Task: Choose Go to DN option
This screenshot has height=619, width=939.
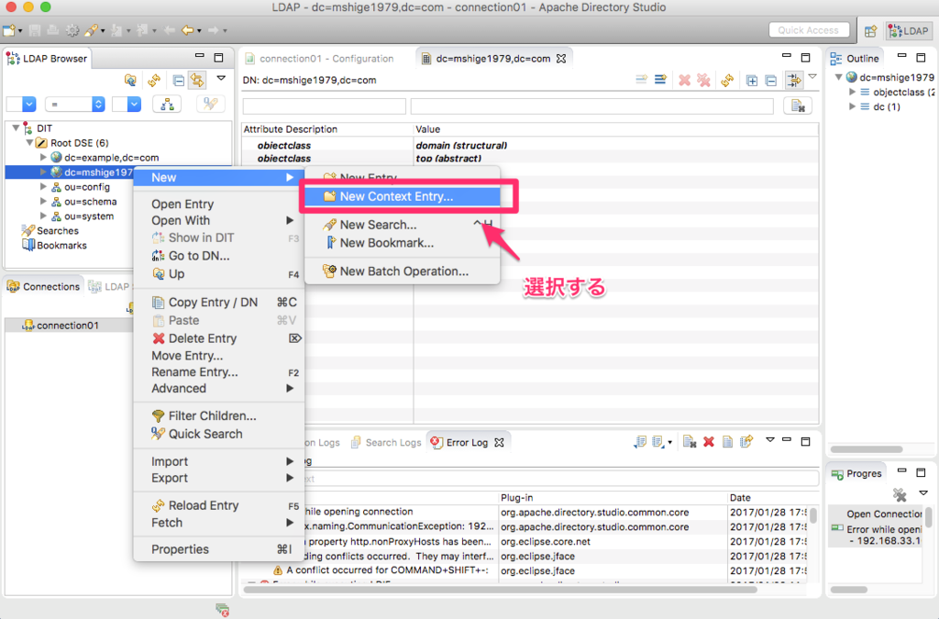Action: [x=218, y=256]
